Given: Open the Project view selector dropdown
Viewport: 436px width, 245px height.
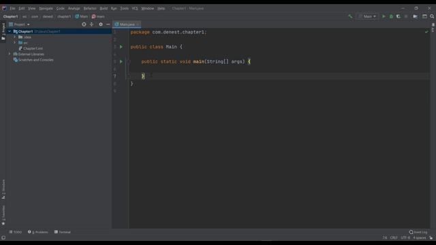Looking at the screenshot, I should click(20, 24).
